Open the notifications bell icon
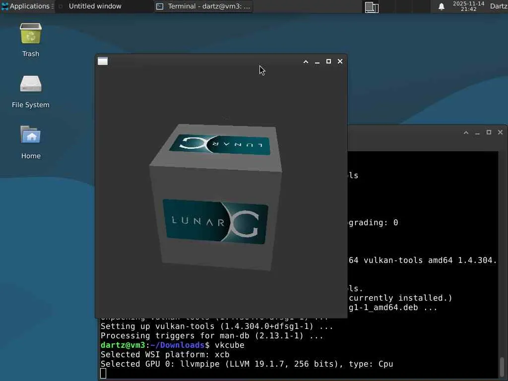Screen dimensions: 508x381 pyautogui.click(x=441, y=6)
